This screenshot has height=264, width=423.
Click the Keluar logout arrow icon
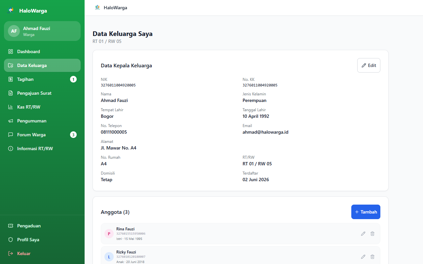pos(11,253)
